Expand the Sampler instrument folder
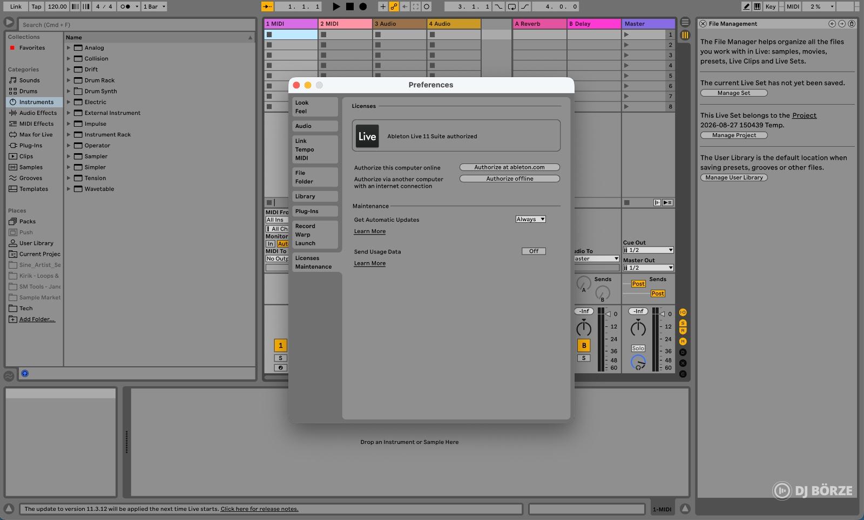 pyautogui.click(x=69, y=156)
